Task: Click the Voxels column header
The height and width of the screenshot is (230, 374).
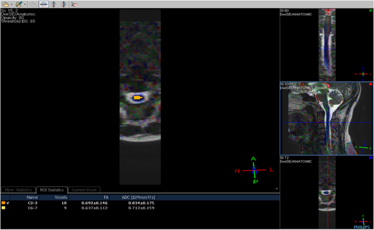Action: [x=61, y=197]
